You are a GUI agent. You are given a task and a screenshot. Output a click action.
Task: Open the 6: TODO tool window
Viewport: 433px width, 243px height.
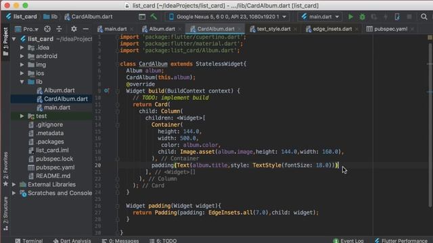(x=163, y=240)
